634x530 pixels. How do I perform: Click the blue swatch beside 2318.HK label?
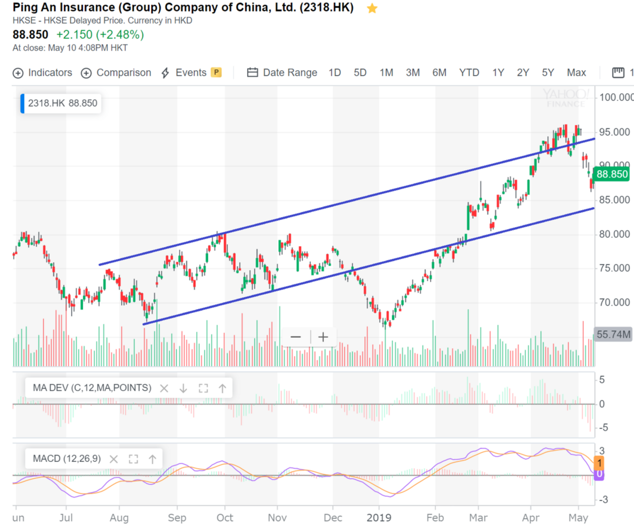click(22, 103)
